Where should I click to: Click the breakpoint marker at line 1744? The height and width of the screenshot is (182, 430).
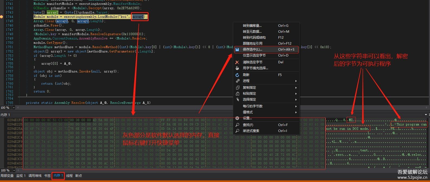[1, 17]
